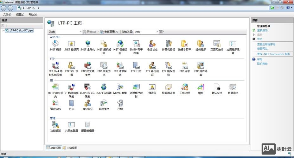Click the 查看应用程序池 link
The width and height of the screenshot is (294, 158).
click(266, 44)
